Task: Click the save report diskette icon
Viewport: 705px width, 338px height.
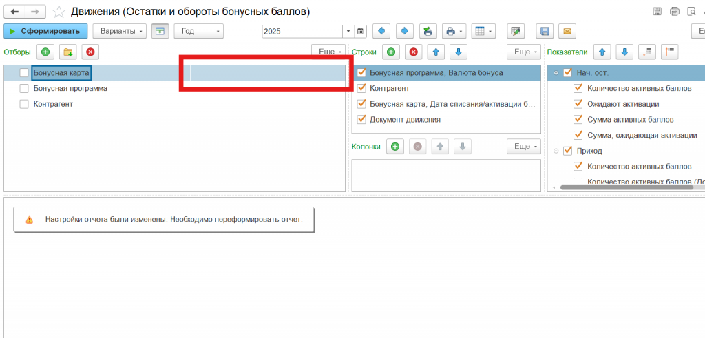Action: [x=545, y=31]
